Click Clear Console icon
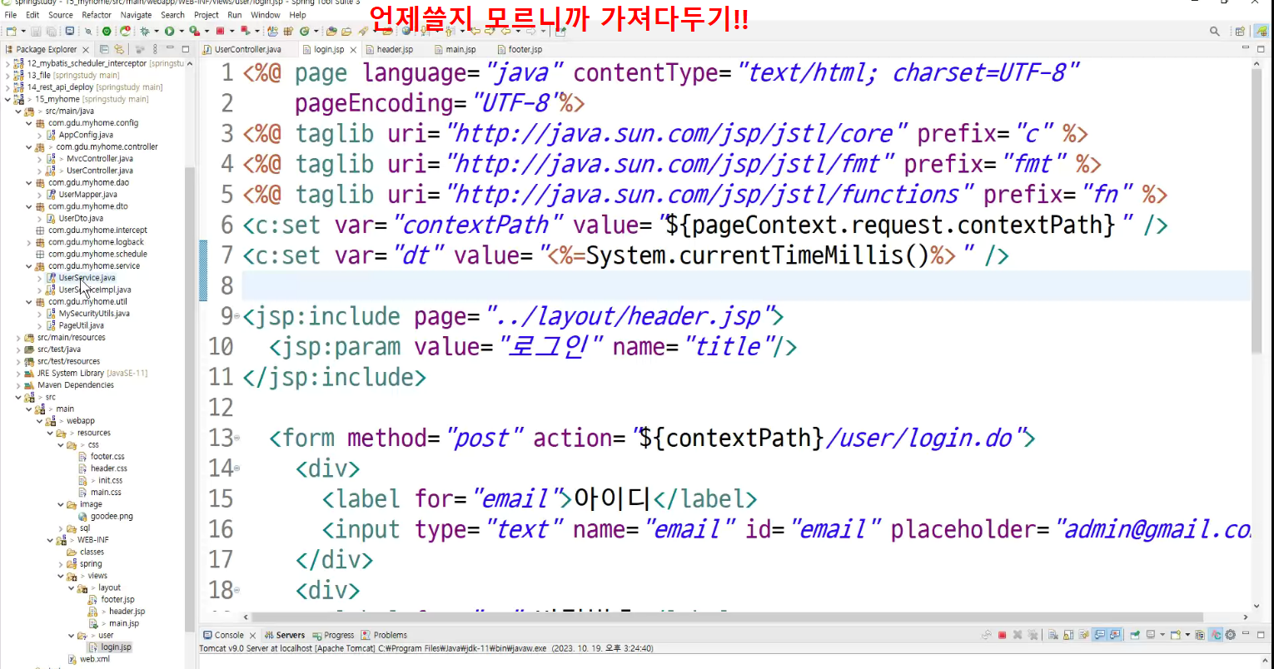 click(x=1053, y=635)
